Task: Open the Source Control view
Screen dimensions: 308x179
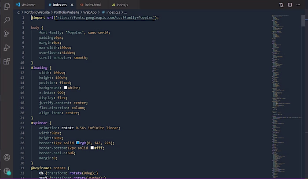Action: click(x=7, y=34)
